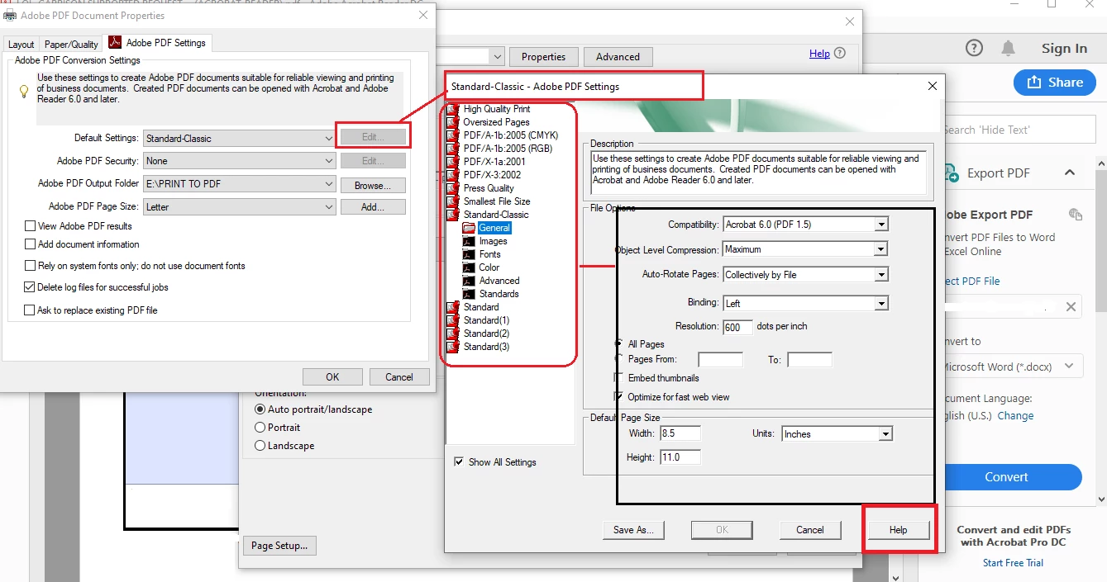Enable View Adobe PDF results
The height and width of the screenshot is (582, 1107).
(x=31, y=226)
